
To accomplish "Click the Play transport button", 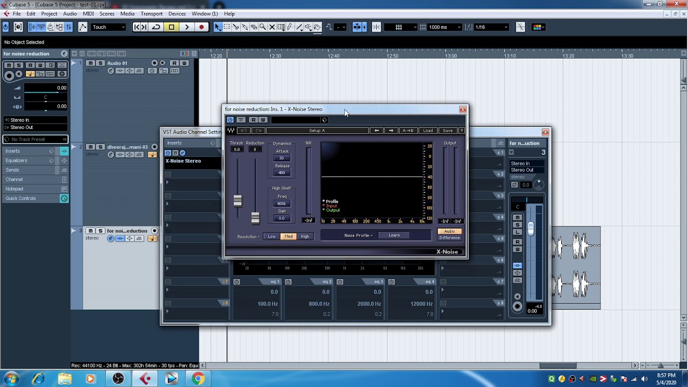I will point(187,27).
